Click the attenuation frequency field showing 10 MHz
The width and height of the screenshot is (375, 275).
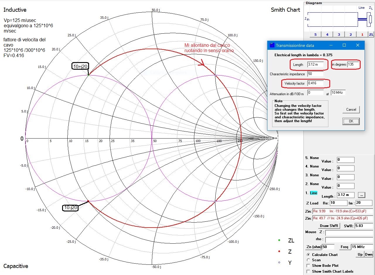click(x=338, y=93)
